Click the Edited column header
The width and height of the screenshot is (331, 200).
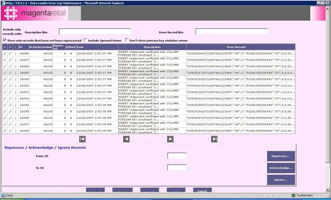(x=71, y=47)
